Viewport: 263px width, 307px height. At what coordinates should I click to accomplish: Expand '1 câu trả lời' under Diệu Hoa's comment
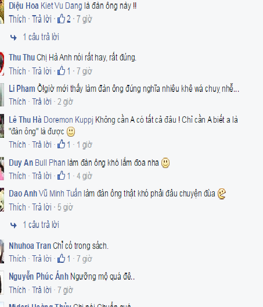41,37
